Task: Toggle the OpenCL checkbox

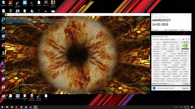Action: click(161, 79)
